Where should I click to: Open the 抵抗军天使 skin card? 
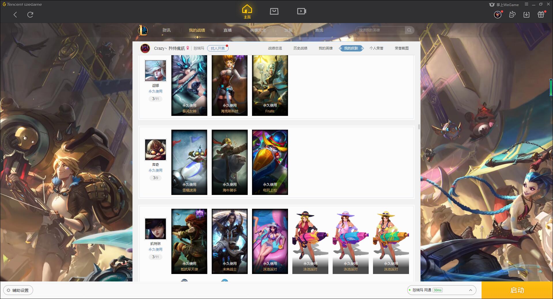(x=189, y=241)
